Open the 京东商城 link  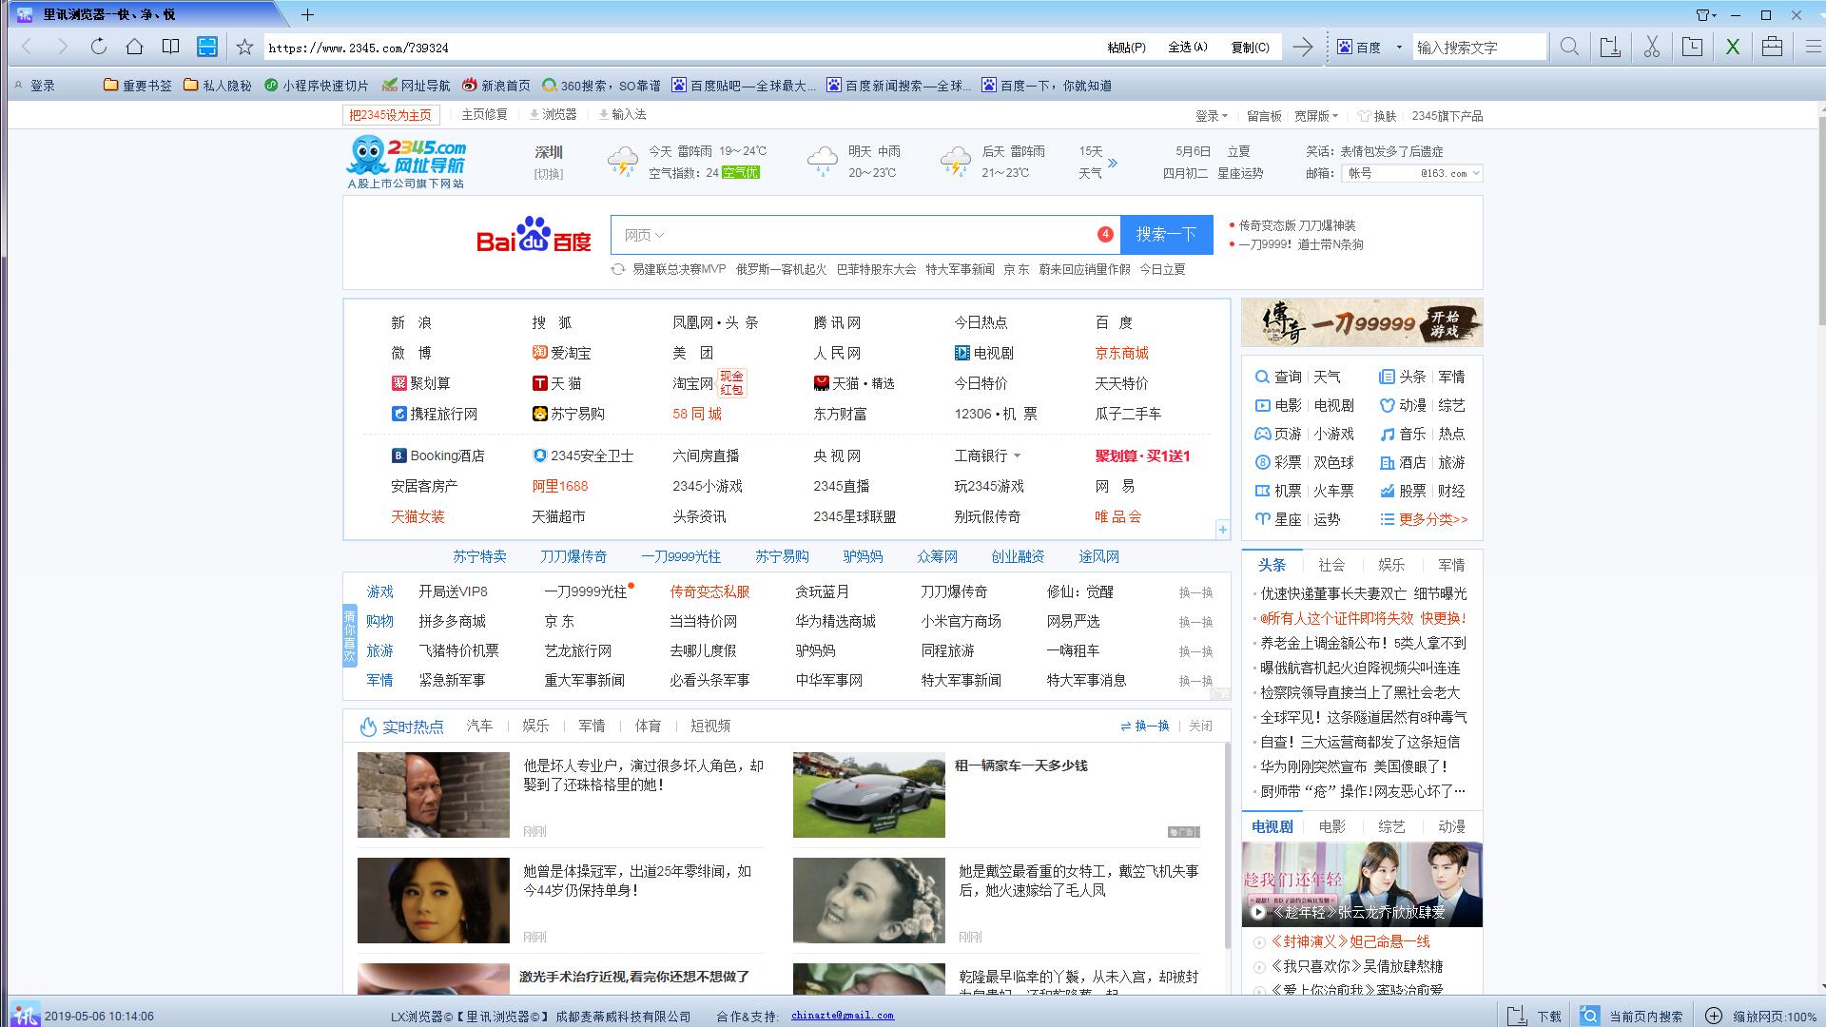(x=1121, y=353)
